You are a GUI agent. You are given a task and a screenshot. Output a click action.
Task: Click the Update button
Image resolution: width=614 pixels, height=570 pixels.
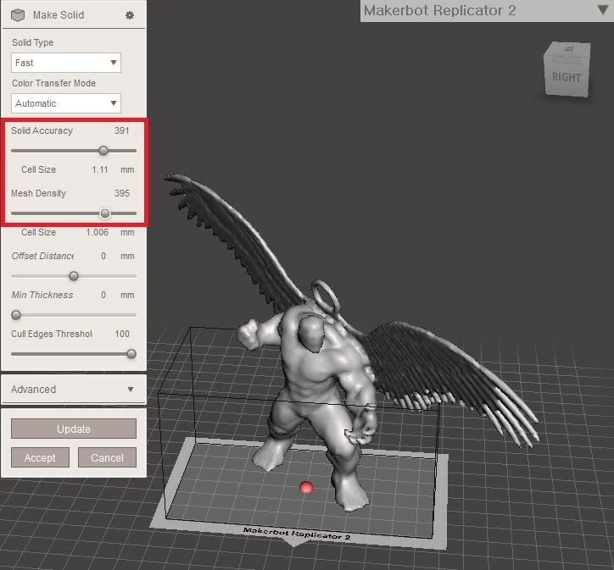(x=74, y=429)
